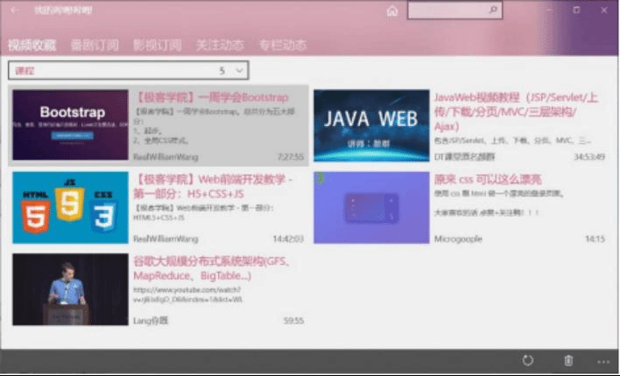
Task: Open the more options ellipsis menu
Action: pos(602,360)
